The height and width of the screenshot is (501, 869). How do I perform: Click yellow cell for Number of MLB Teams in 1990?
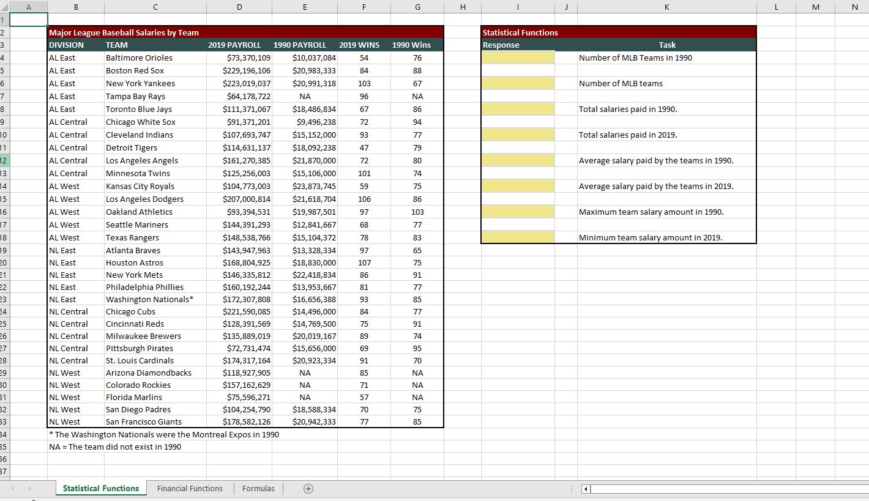[x=518, y=57]
